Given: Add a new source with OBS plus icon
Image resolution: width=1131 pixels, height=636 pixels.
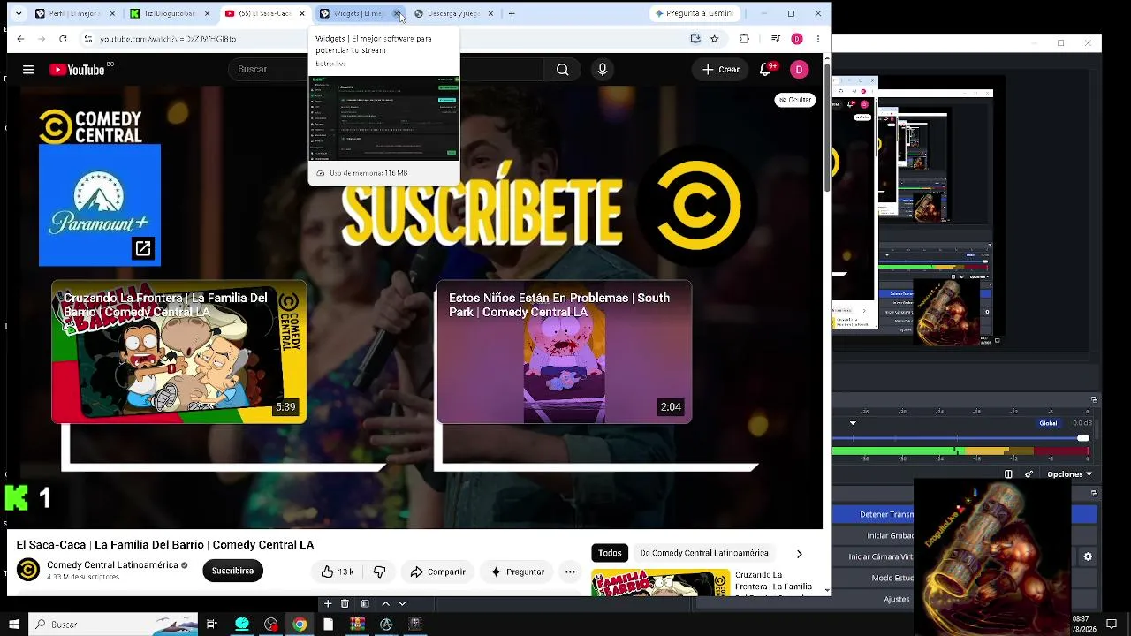Looking at the screenshot, I should (328, 603).
